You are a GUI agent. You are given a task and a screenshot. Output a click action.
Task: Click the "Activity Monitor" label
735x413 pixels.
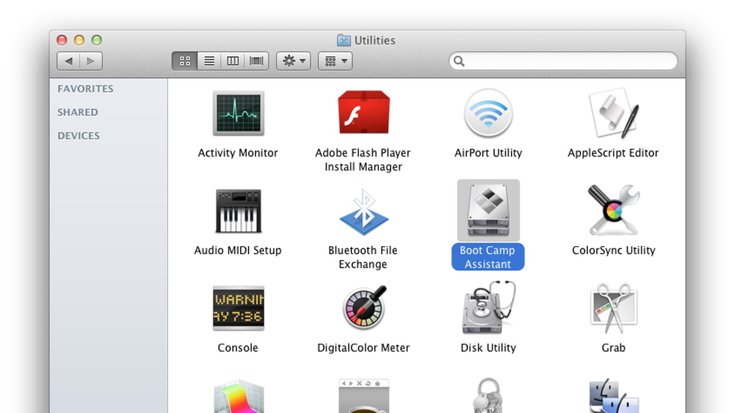pyautogui.click(x=238, y=153)
